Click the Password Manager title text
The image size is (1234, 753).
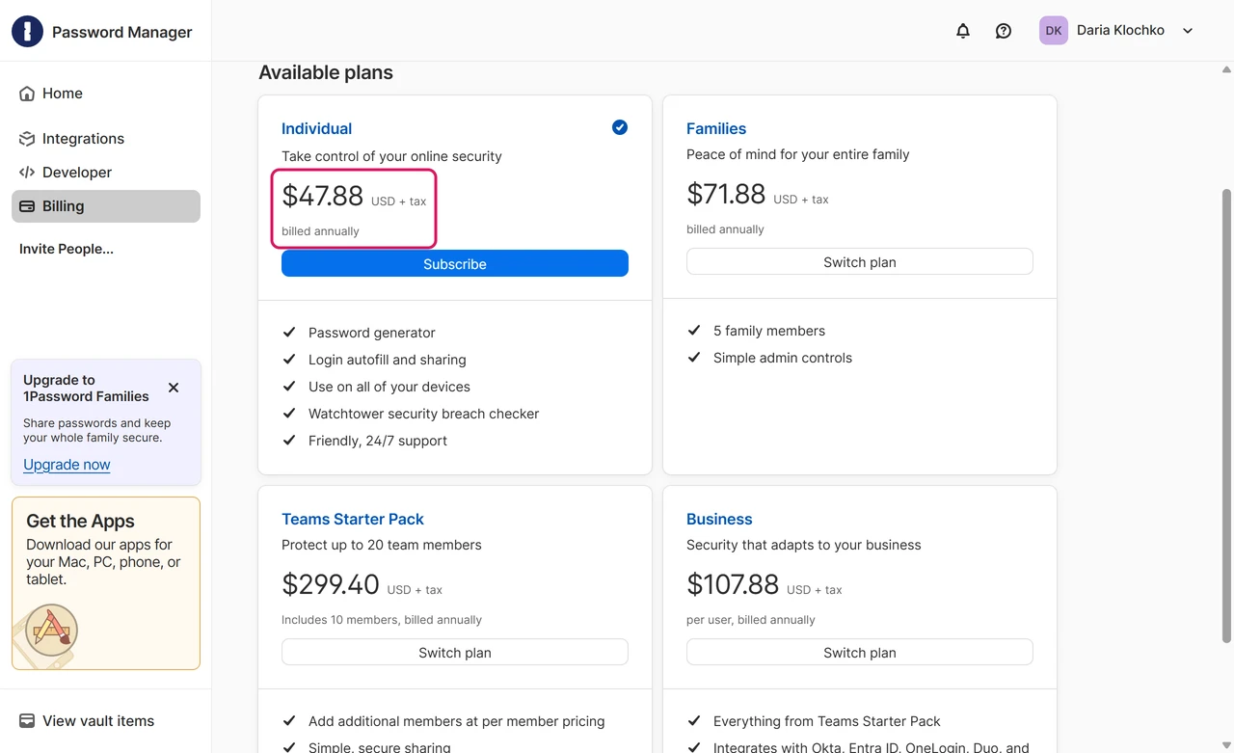tap(122, 32)
